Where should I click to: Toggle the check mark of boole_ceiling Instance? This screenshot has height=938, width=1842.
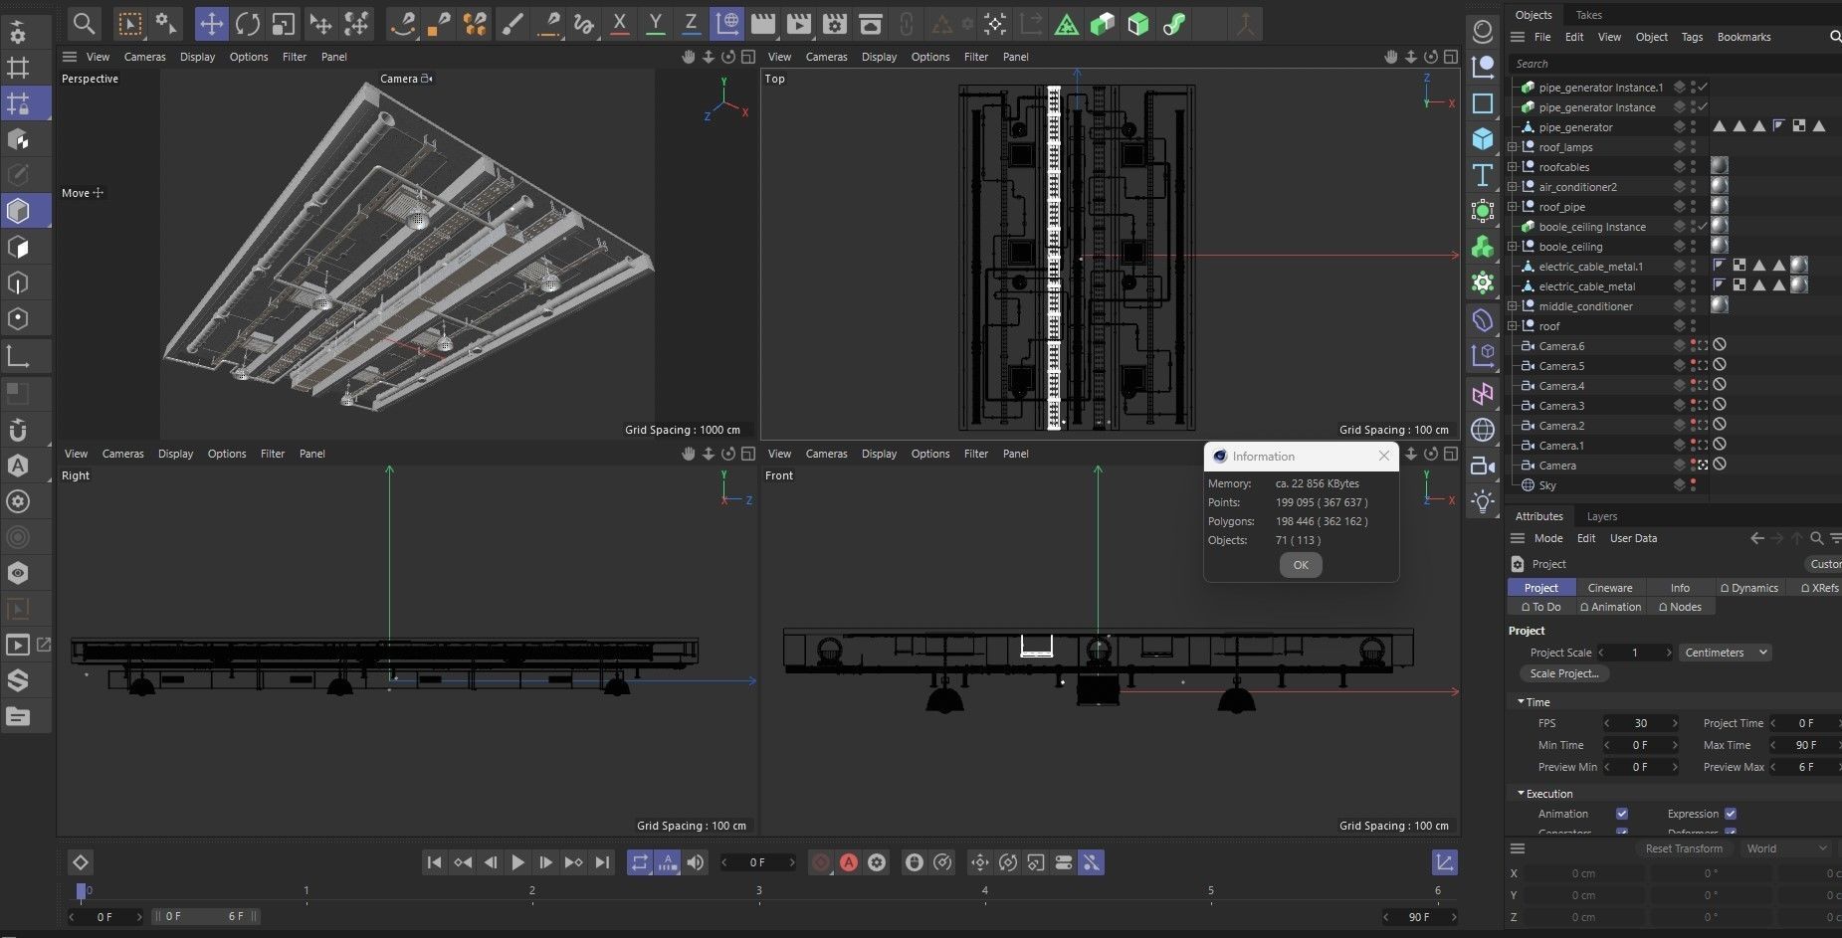coord(1703,227)
